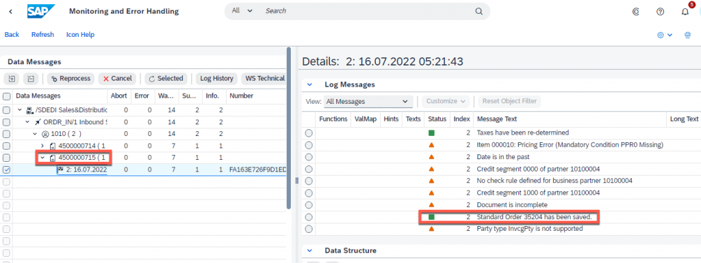The height and width of the screenshot is (263, 701).
Task: Select radio for Party type InvcgPty message
Action: 309,229
